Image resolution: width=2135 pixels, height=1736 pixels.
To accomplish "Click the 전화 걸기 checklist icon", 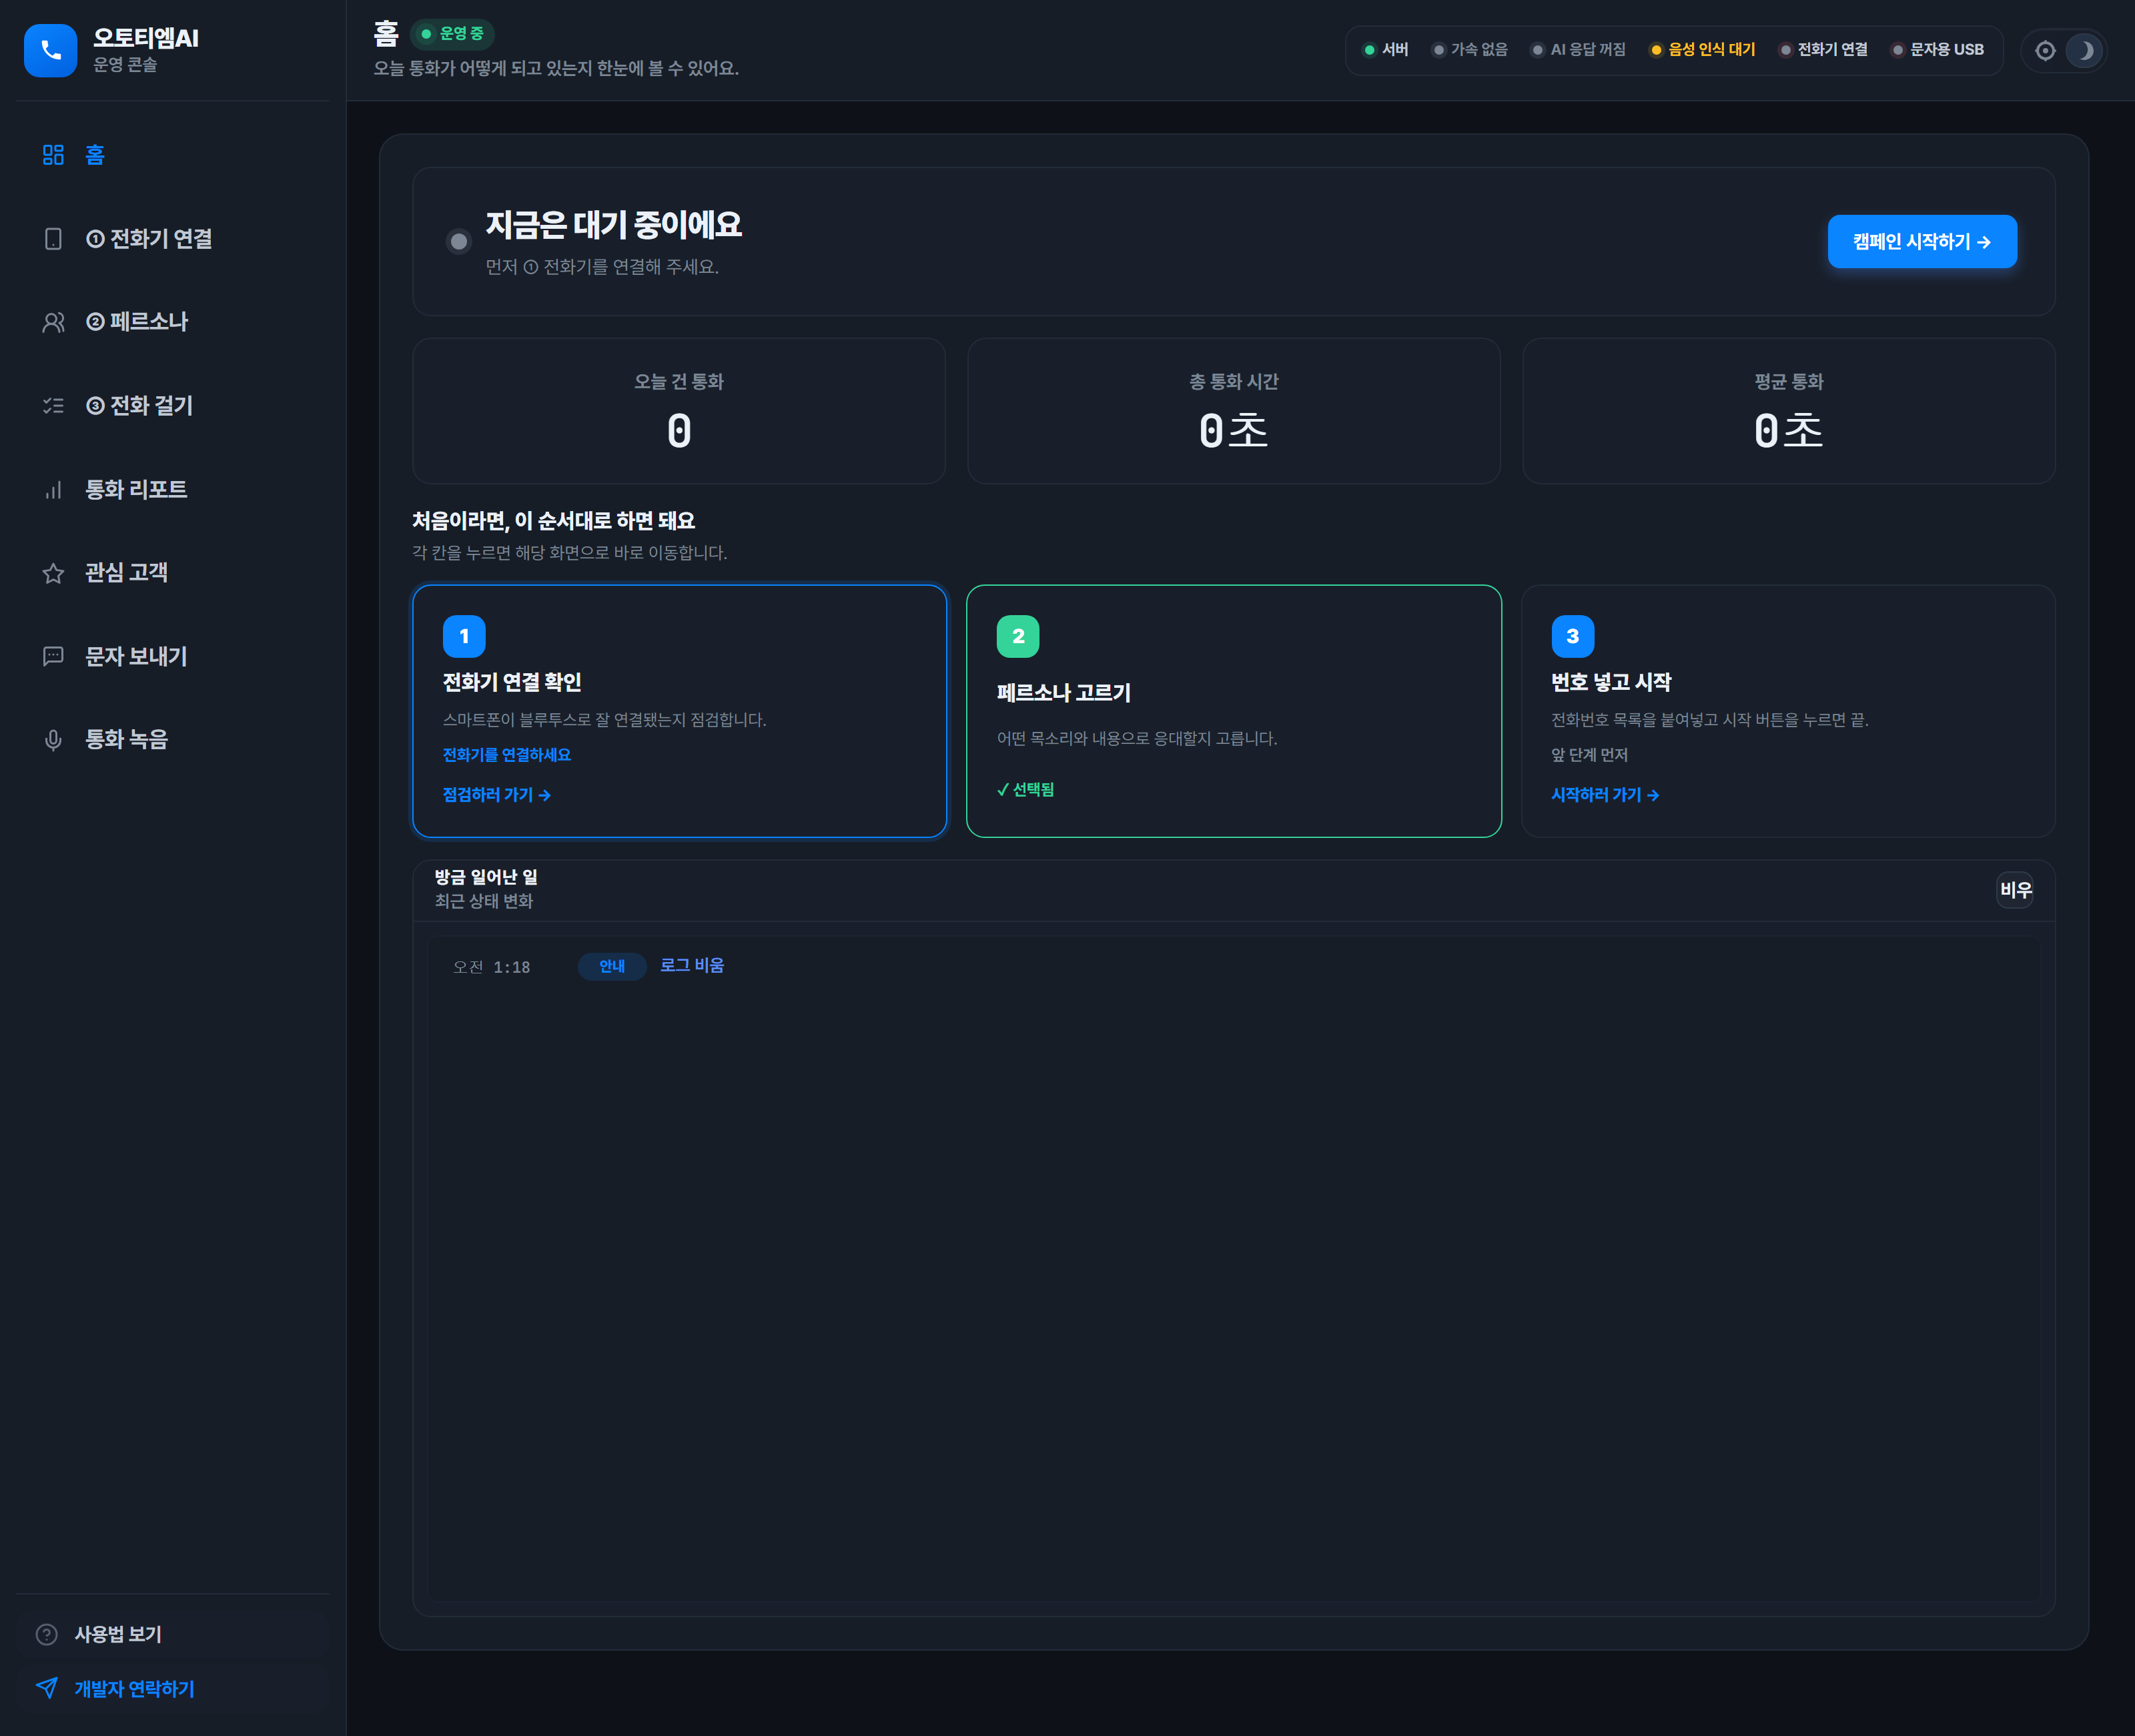I will tap(53, 406).
